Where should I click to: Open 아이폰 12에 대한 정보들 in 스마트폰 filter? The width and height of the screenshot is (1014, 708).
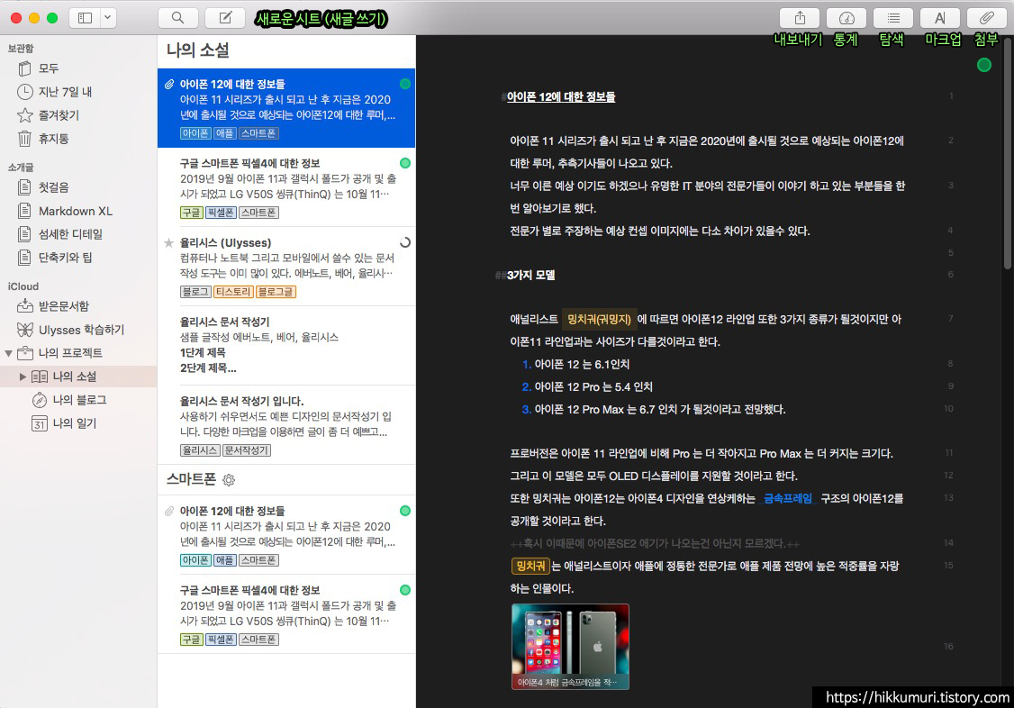286,535
